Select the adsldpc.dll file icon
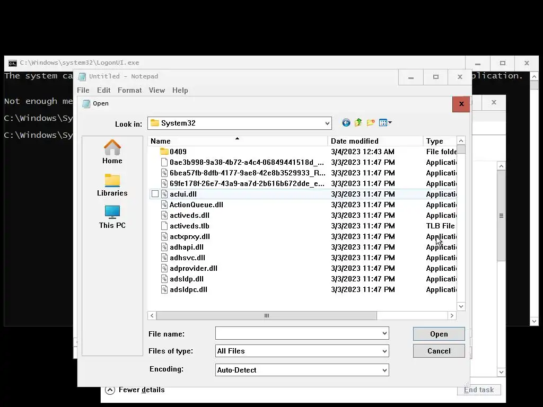The height and width of the screenshot is (407, 543). point(164,290)
